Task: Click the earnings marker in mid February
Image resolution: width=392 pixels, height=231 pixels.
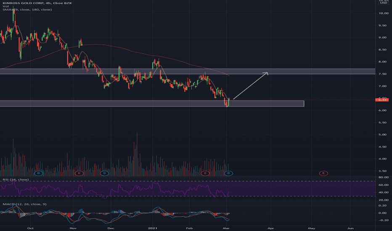Action: (205, 173)
